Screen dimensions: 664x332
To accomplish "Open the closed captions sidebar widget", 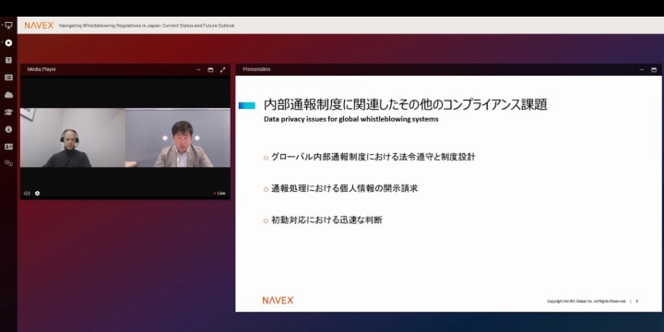I will 8,77.
